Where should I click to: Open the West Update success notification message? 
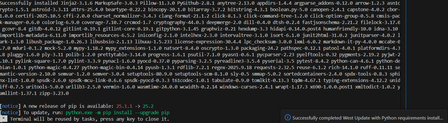368,118
